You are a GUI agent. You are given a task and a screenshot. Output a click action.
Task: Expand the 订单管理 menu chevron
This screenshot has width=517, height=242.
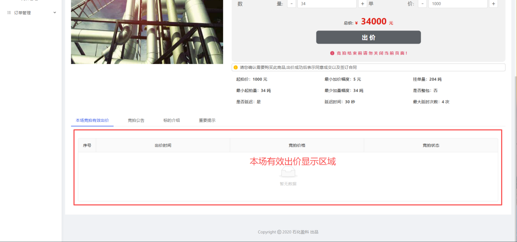(55, 13)
